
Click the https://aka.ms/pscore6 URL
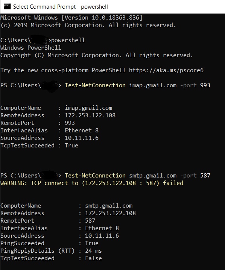click(x=166, y=70)
